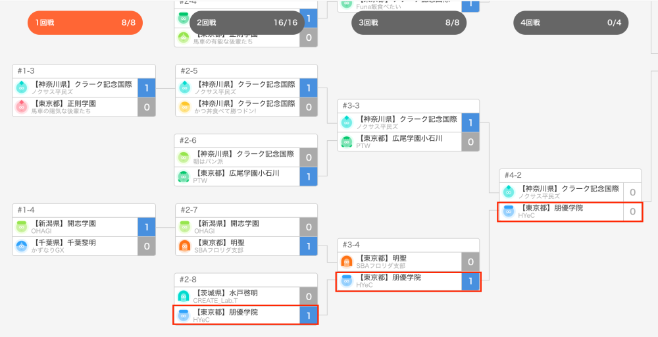Click the green 広尾学園小石川 avatar in match #3-3
Screen dimensions: 658x337
click(x=347, y=142)
